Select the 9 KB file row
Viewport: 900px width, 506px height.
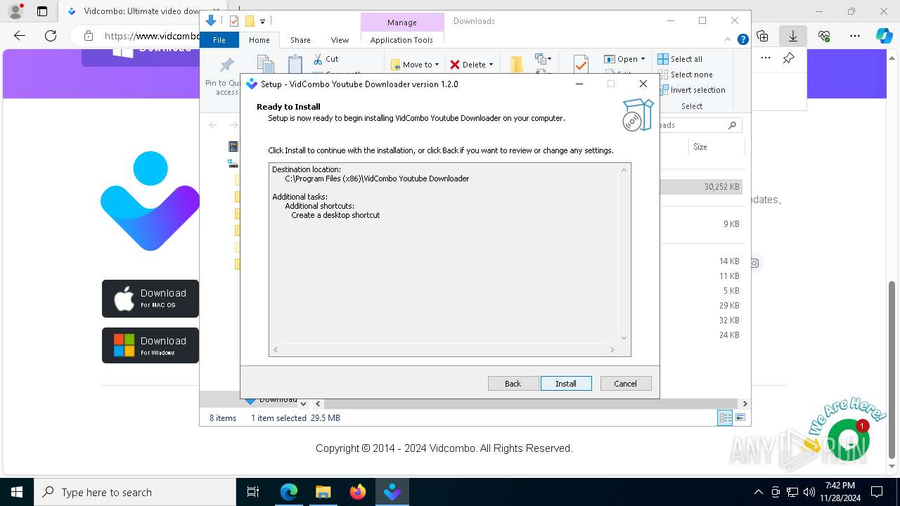pyautogui.click(x=701, y=224)
